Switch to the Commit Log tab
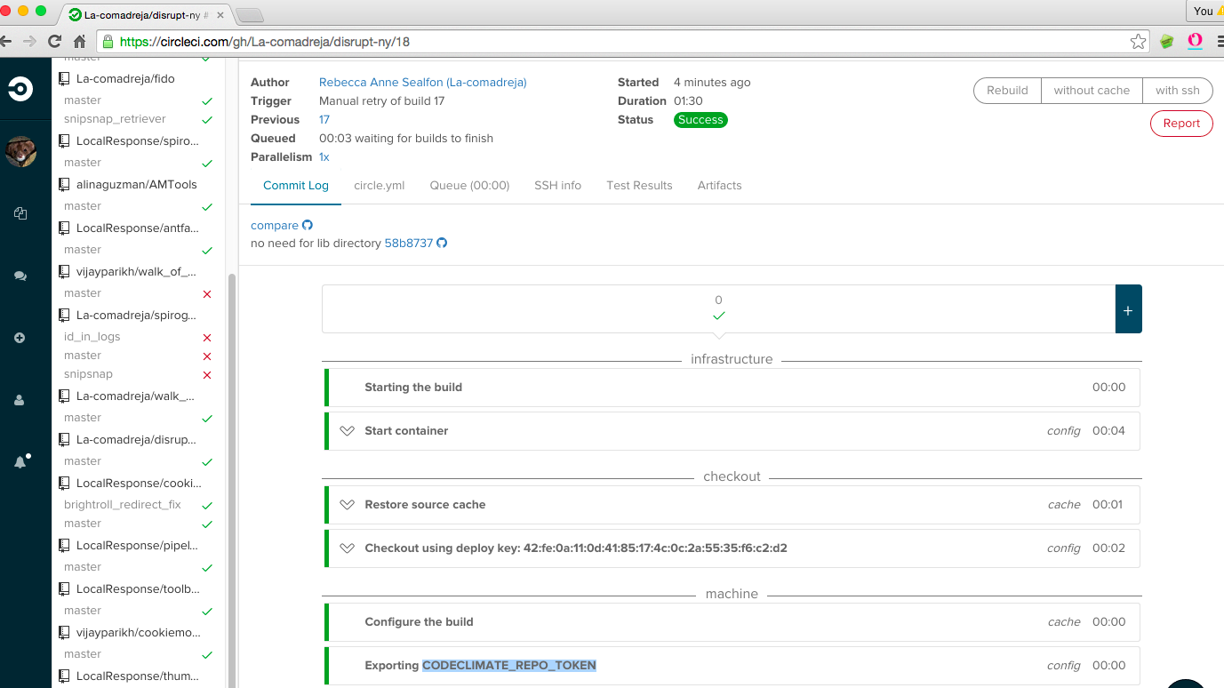Image resolution: width=1224 pixels, height=688 pixels. [x=296, y=186]
